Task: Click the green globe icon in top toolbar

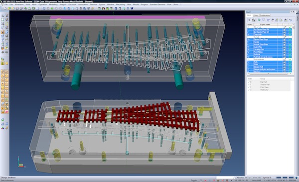Action: pos(33,8)
